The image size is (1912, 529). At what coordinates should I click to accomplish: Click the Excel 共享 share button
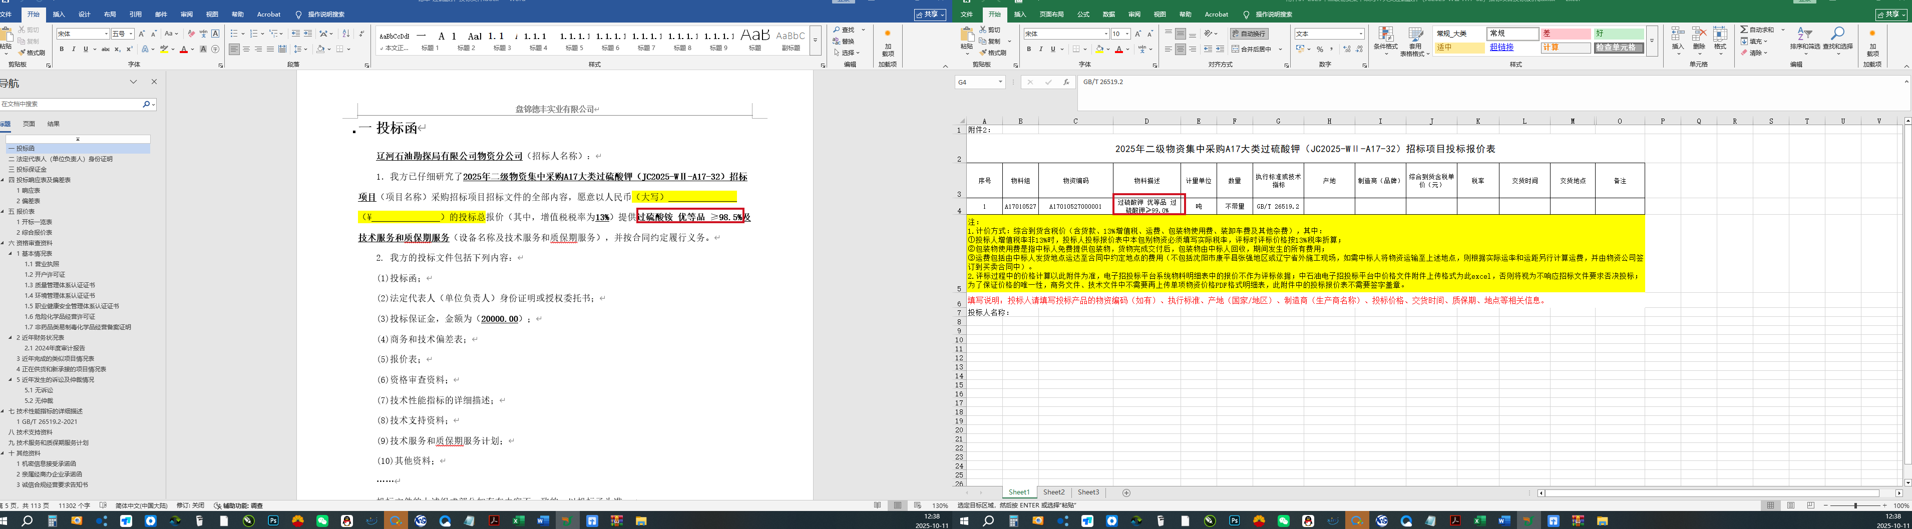[x=1891, y=14]
